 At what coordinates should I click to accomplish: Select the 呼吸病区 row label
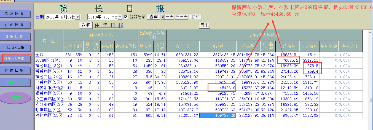[49, 110]
